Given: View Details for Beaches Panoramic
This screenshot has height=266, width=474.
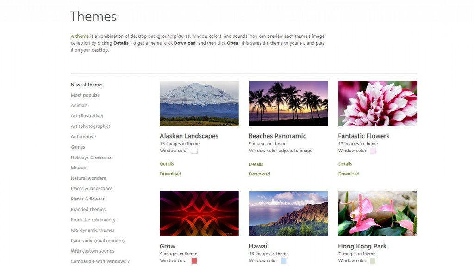Looking at the screenshot, I should coord(256,164).
